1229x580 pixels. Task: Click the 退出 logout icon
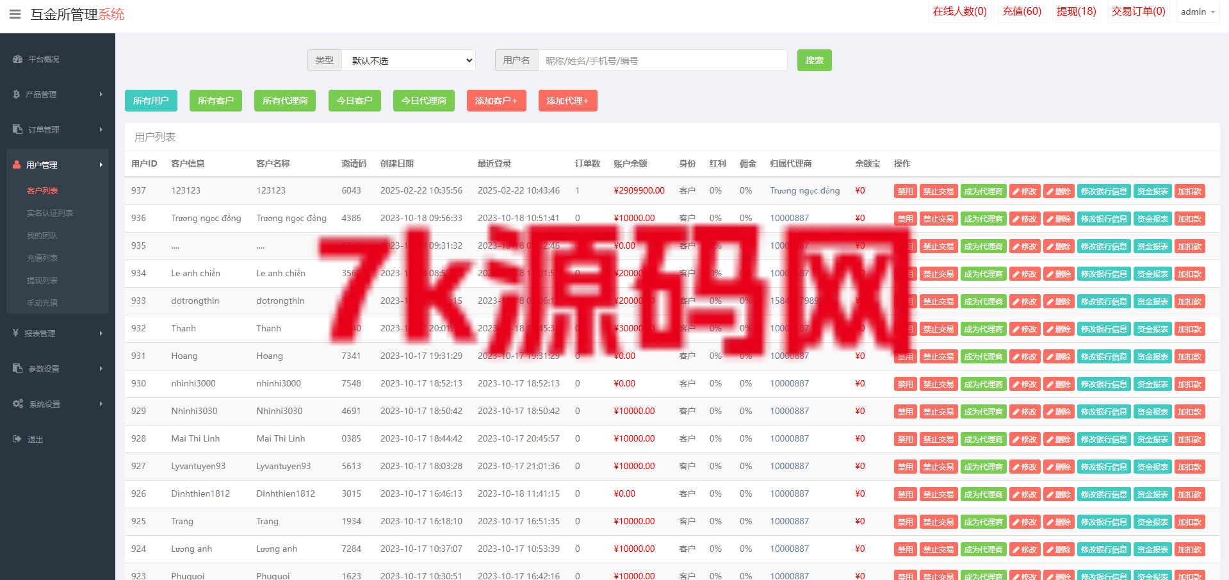(x=17, y=439)
